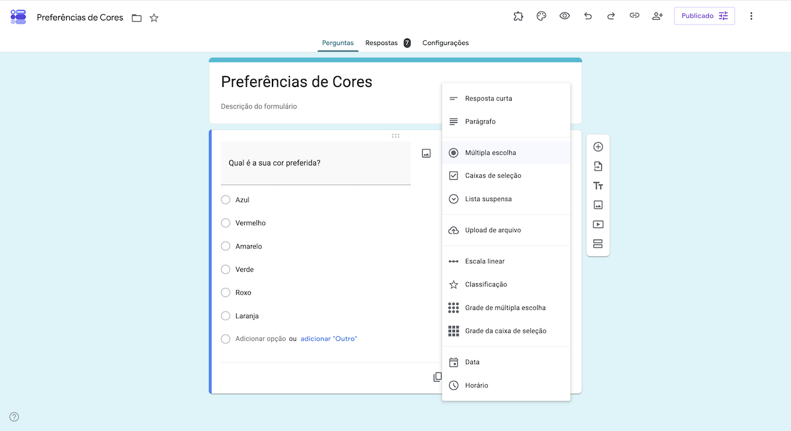Edit the Amarelo option text
Screen dimensions: 791x431
tap(248, 246)
